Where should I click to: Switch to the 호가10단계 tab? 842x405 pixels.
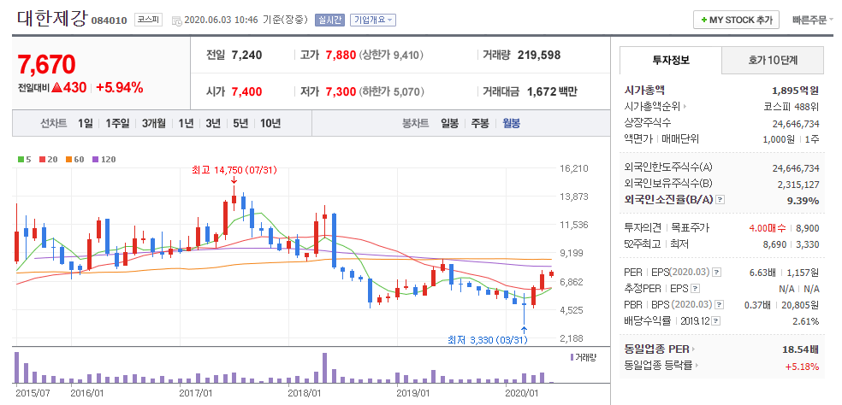click(x=773, y=60)
